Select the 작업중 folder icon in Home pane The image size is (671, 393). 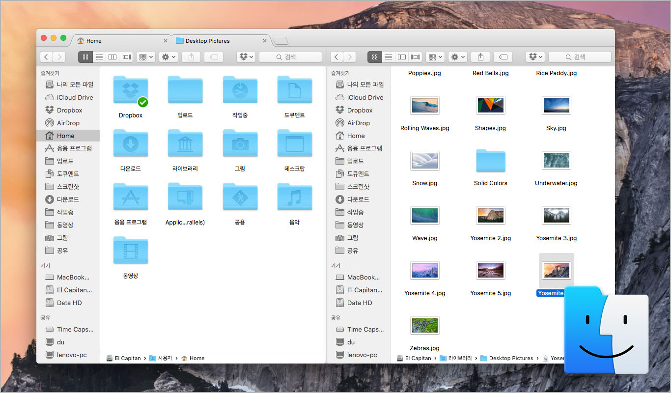click(x=240, y=89)
